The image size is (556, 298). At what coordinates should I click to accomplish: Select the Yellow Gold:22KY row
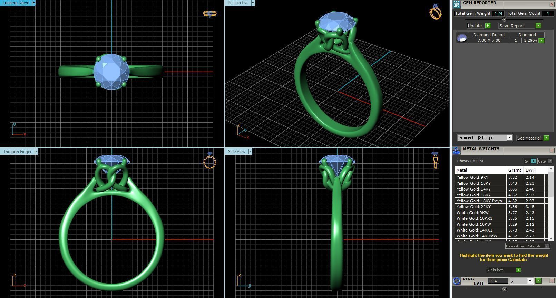[x=501, y=207]
